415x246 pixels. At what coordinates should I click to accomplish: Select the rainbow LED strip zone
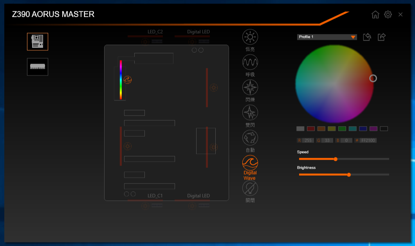121,80
